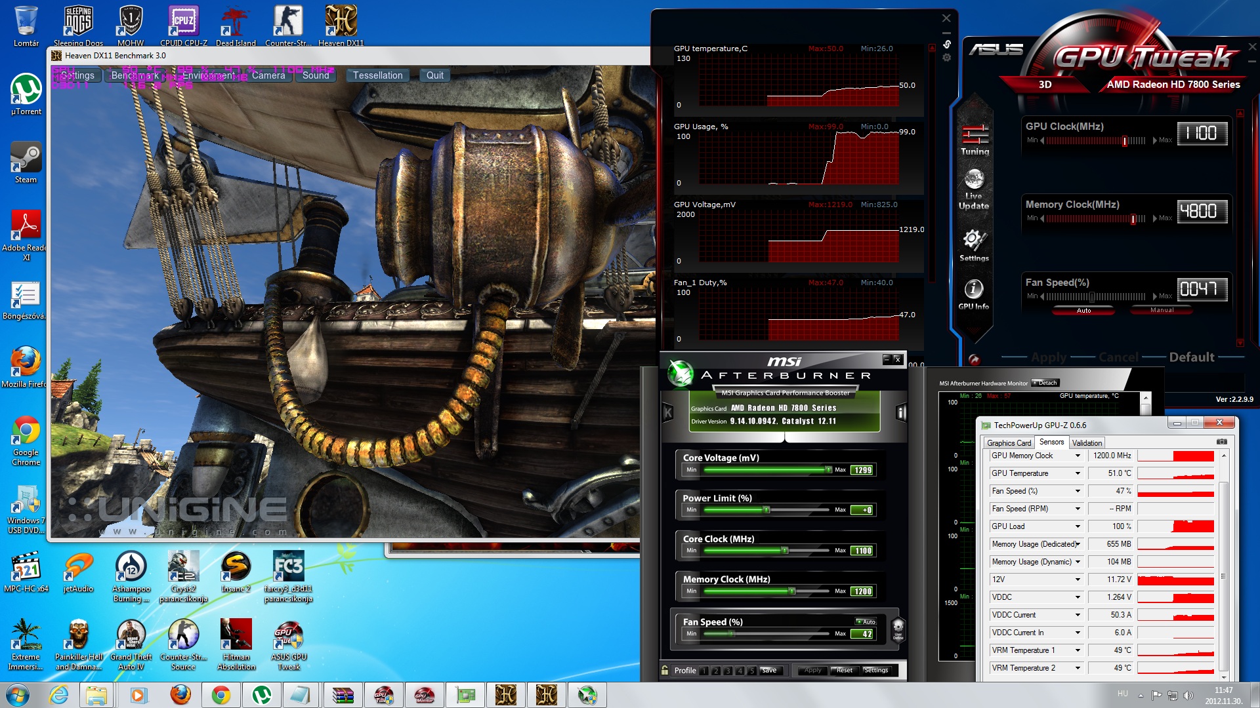Open Fan Speed (%) sensor dropdown

(1077, 491)
